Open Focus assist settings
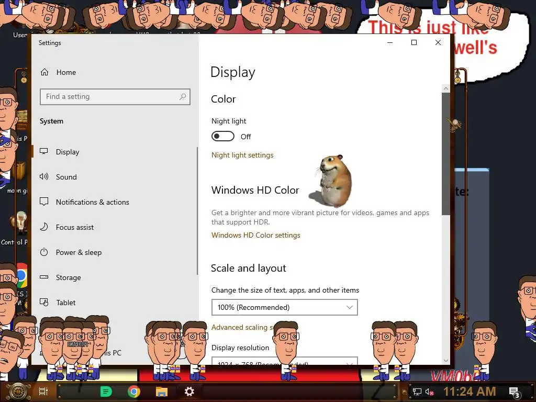536x402 pixels. click(74, 227)
